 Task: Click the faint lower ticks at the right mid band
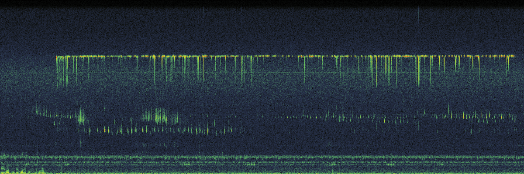click(x=485, y=130)
